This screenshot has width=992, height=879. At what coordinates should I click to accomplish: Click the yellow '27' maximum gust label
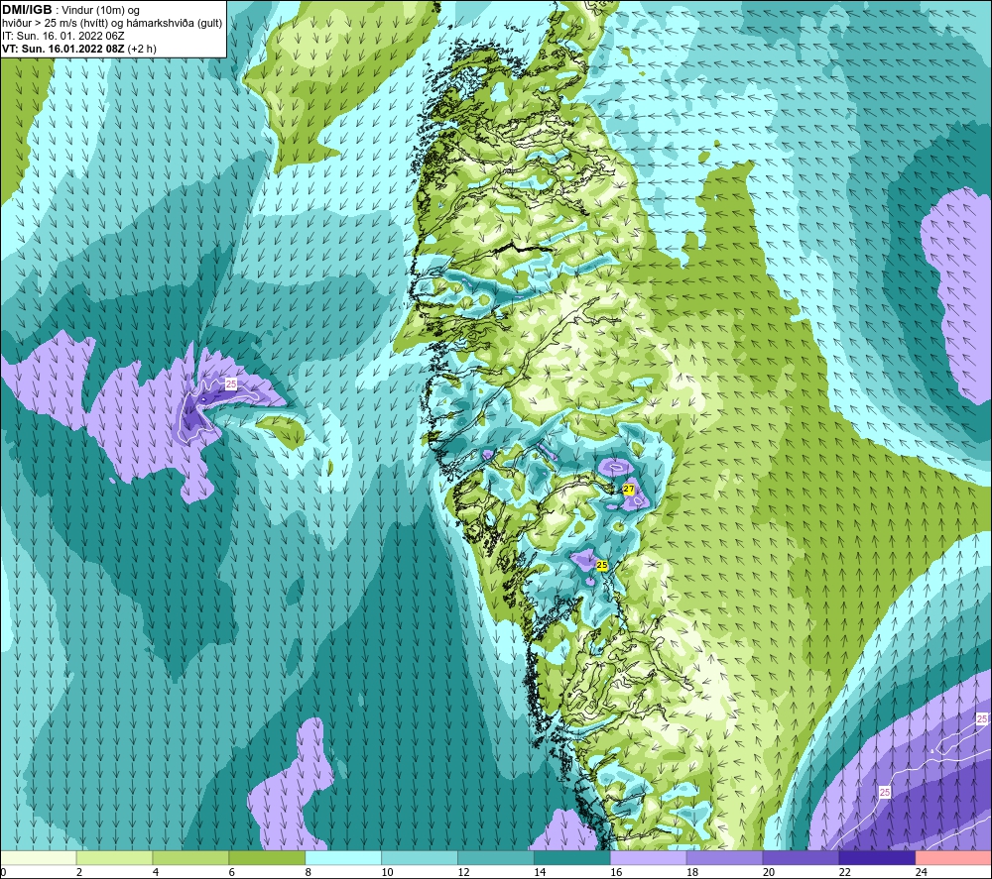pos(628,490)
